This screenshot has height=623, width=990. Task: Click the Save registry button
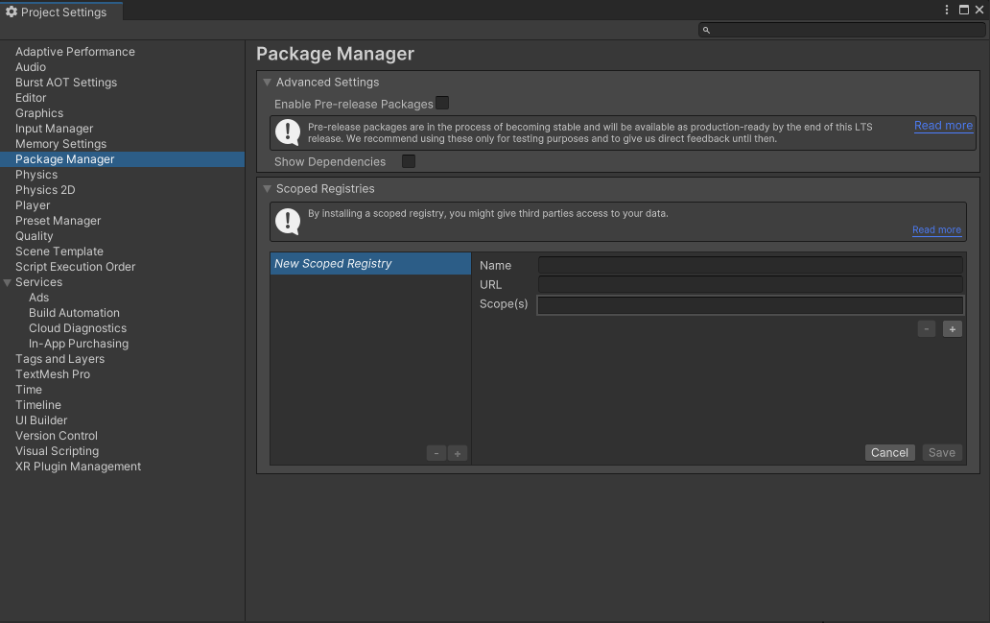(941, 453)
